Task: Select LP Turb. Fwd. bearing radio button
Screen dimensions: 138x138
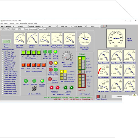Action: click(x=2, y=58)
